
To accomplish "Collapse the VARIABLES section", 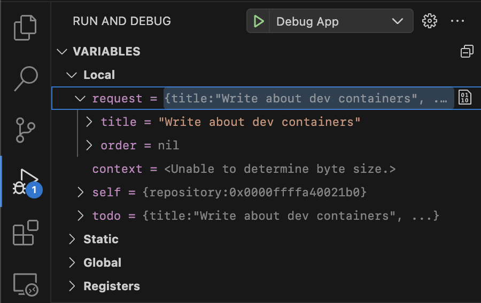I will (x=63, y=51).
